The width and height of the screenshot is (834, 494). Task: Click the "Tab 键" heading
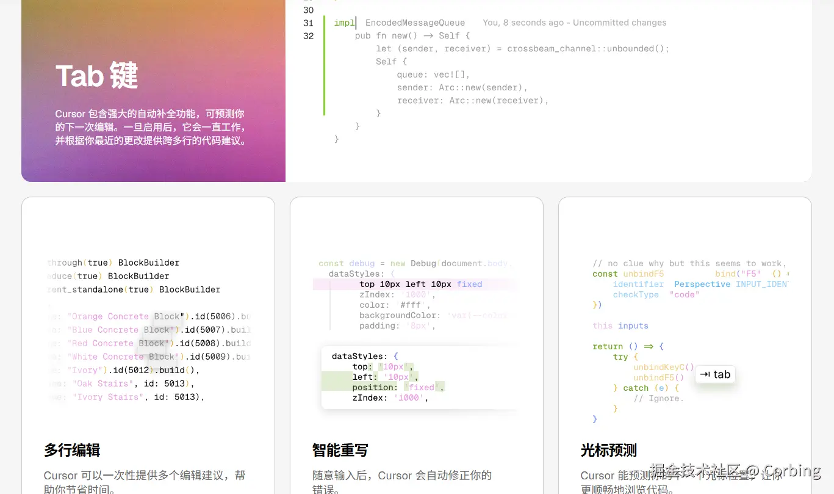(x=96, y=76)
